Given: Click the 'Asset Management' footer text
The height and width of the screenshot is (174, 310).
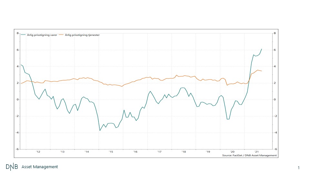Looking at the screenshot, I should pos(40,167).
